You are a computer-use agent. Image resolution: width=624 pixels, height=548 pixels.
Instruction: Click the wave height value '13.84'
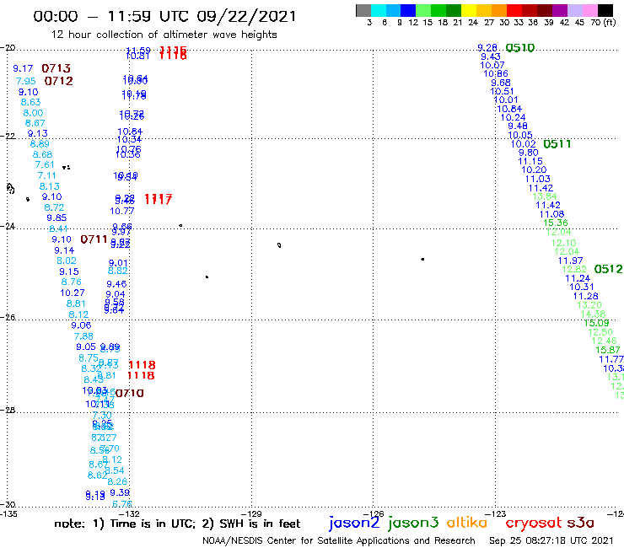(x=545, y=196)
